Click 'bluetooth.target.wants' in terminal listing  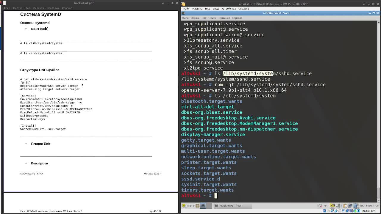[x=212, y=101]
